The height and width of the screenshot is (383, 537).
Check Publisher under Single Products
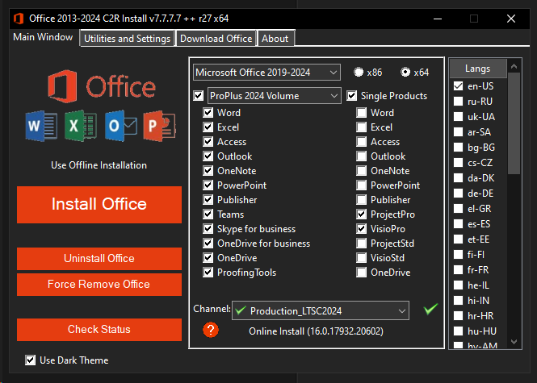click(x=361, y=200)
